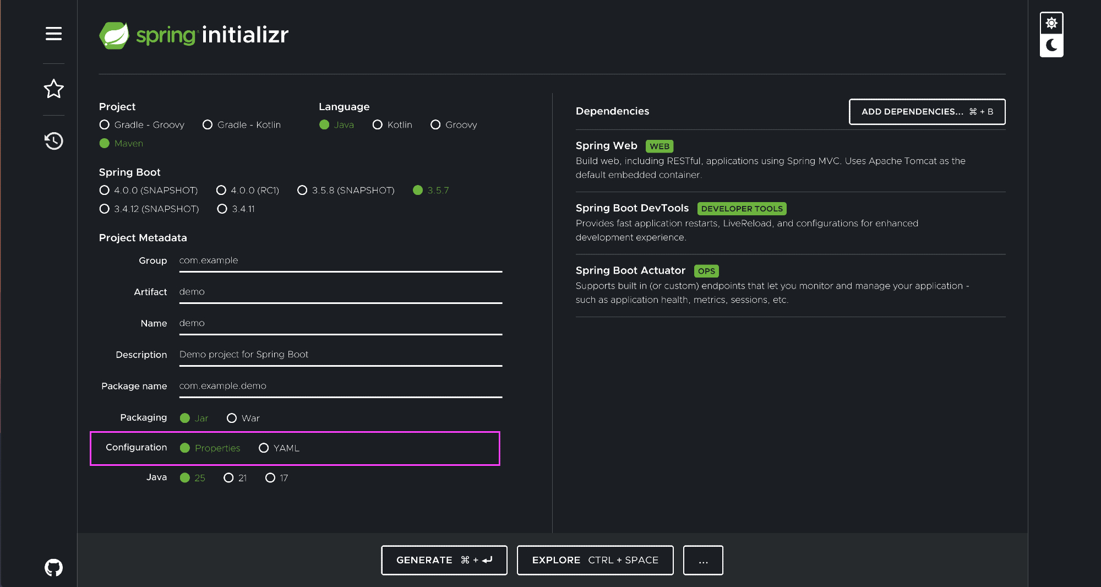This screenshot has height=587, width=1101.
Task: Click the Artifact input field
Action: (340, 292)
